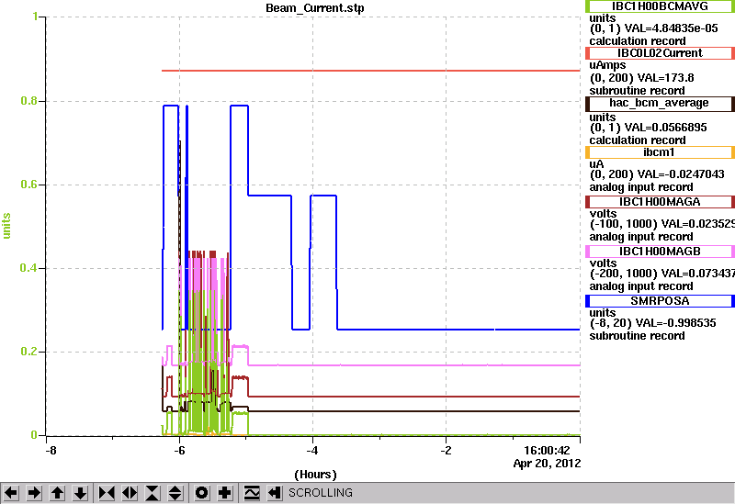Click the vertical zoom-in (hourglass) icon

(153, 493)
